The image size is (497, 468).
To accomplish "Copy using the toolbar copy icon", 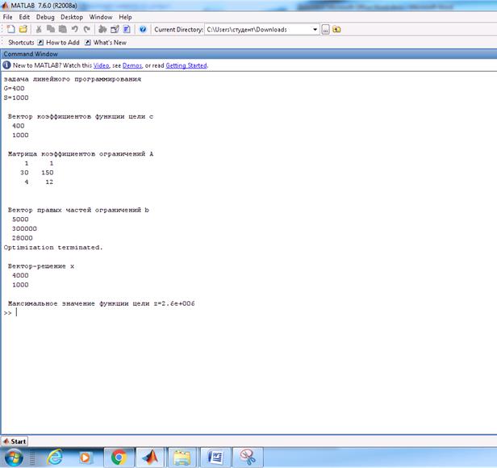I will [x=50, y=29].
